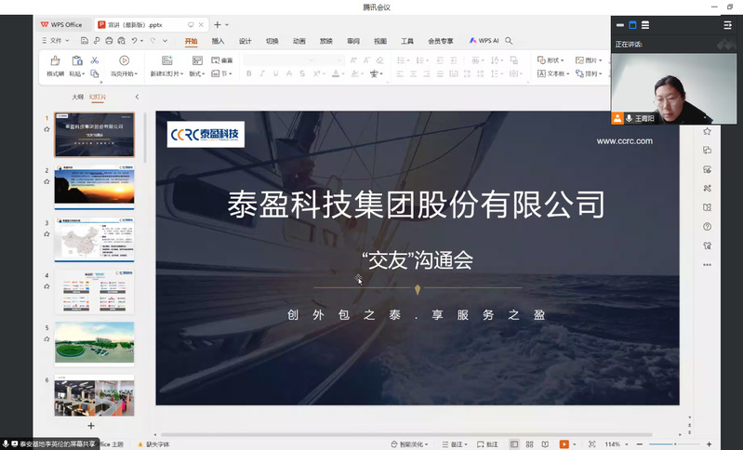Viewport: 743px width, 450px height.
Task: Switch to the 插入 ribbon tab
Action: (218, 41)
